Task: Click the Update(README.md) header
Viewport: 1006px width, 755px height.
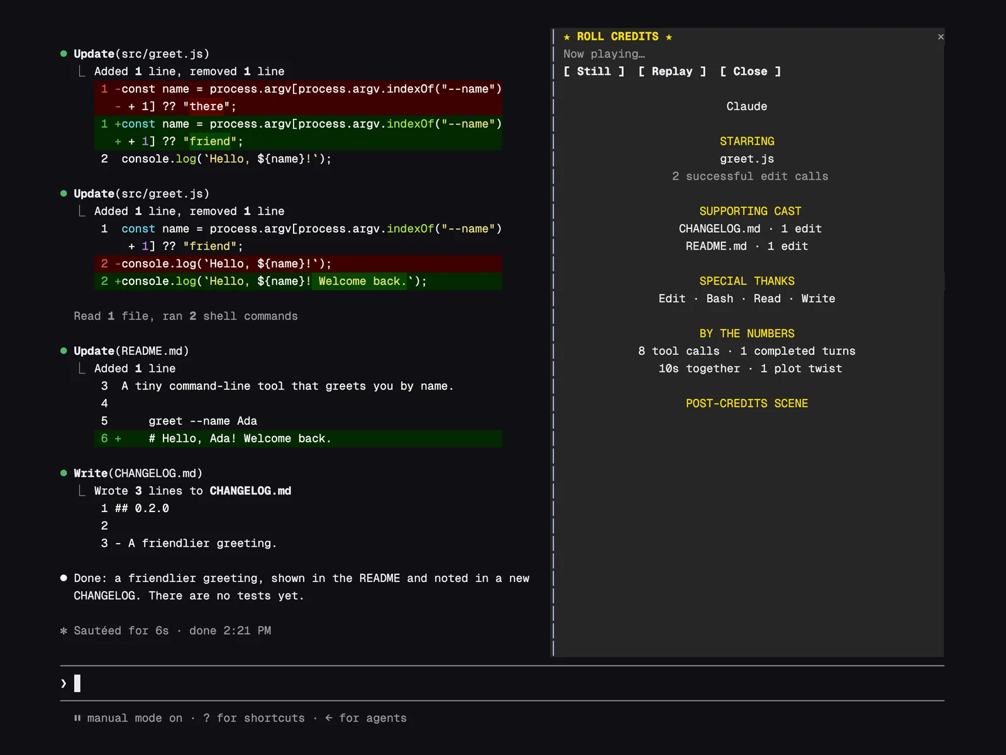Action: point(131,351)
